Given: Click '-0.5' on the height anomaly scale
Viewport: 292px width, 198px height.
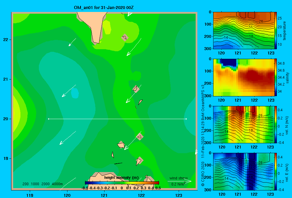Looking at the screenshot, I should point(85,188).
